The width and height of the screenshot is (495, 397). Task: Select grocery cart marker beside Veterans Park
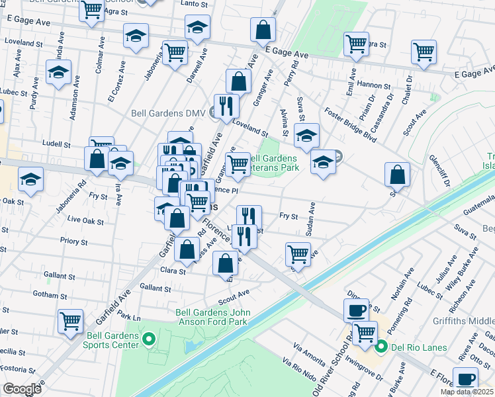(x=238, y=165)
